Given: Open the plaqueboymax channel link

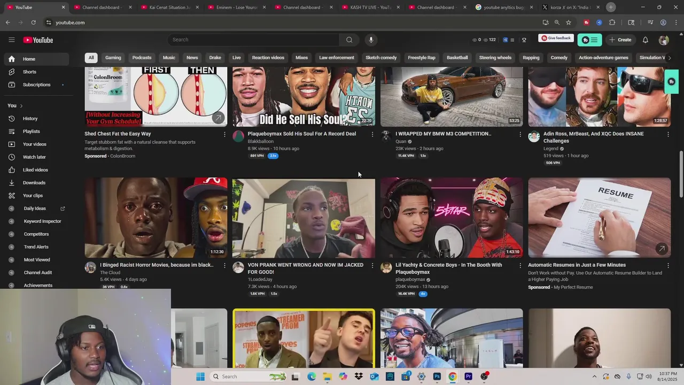Looking at the screenshot, I should point(410,280).
